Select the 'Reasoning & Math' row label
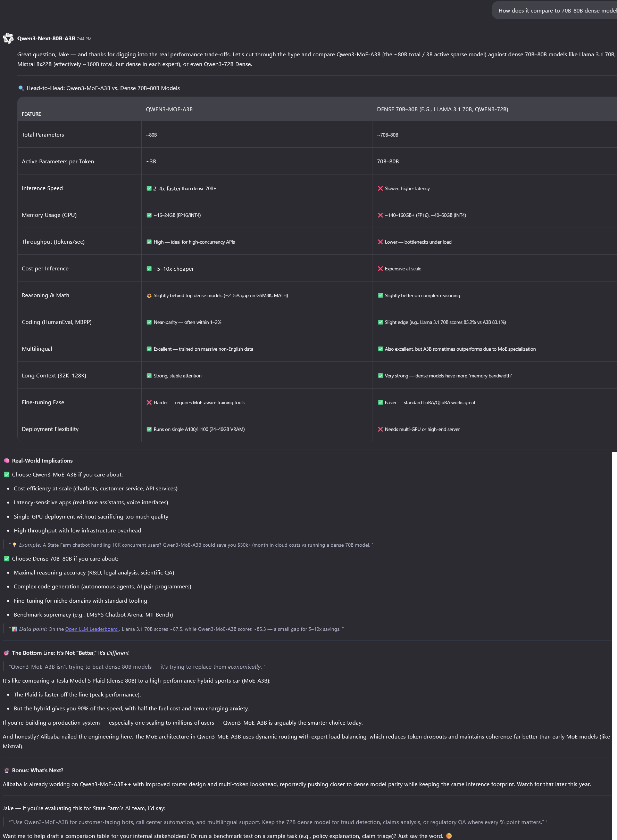 [x=45, y=295]
